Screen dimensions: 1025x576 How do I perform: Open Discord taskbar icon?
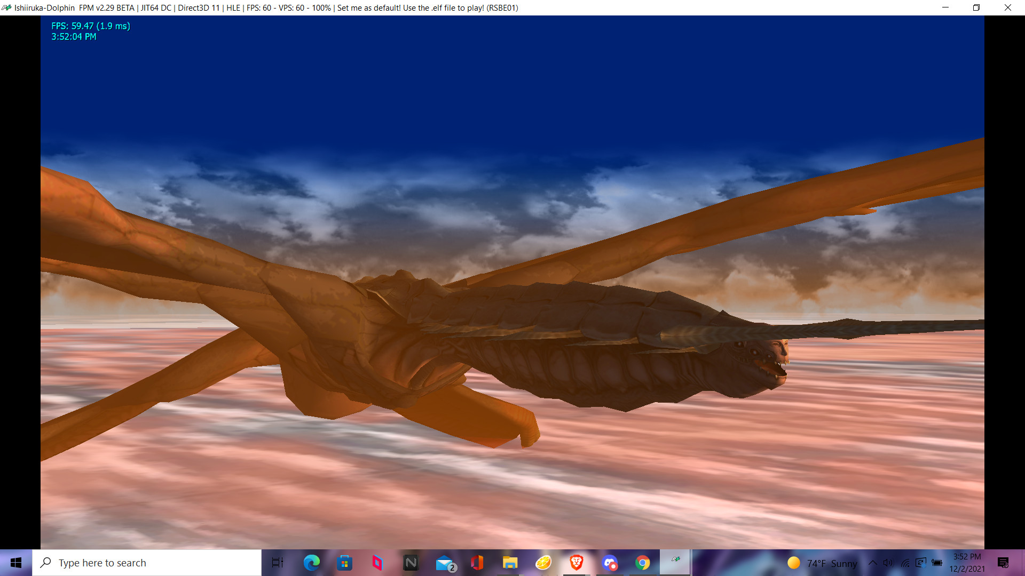tap(610, 563)
